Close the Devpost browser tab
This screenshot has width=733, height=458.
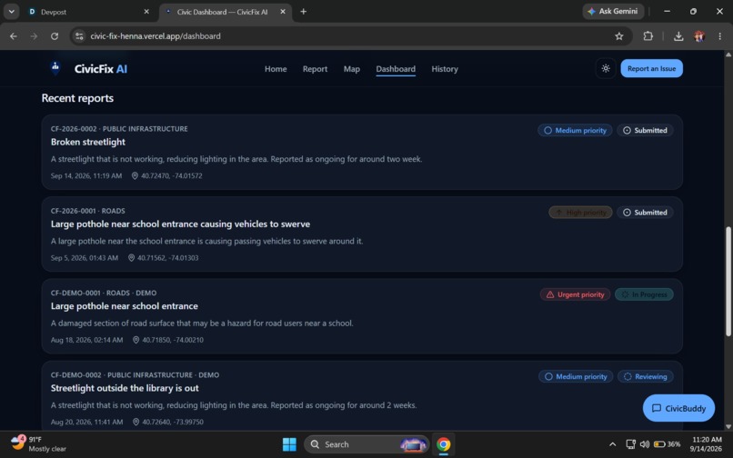pos(146,12)
